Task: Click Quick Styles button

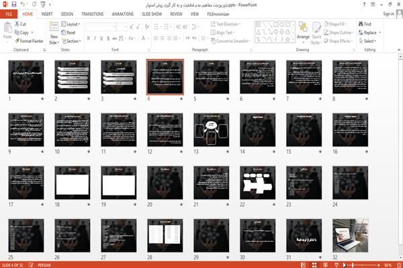Action: (316, 33)
